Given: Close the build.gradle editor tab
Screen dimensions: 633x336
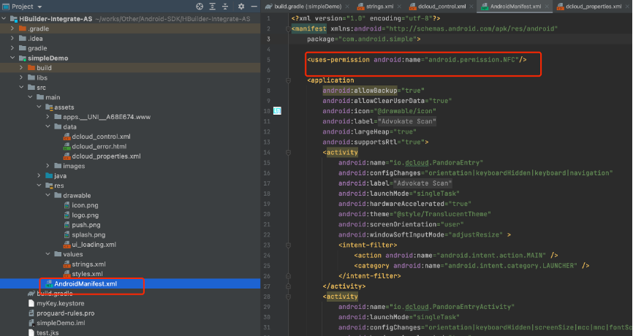Looking at the screenshot, I should pyautogui.click(x=349, y=7).
